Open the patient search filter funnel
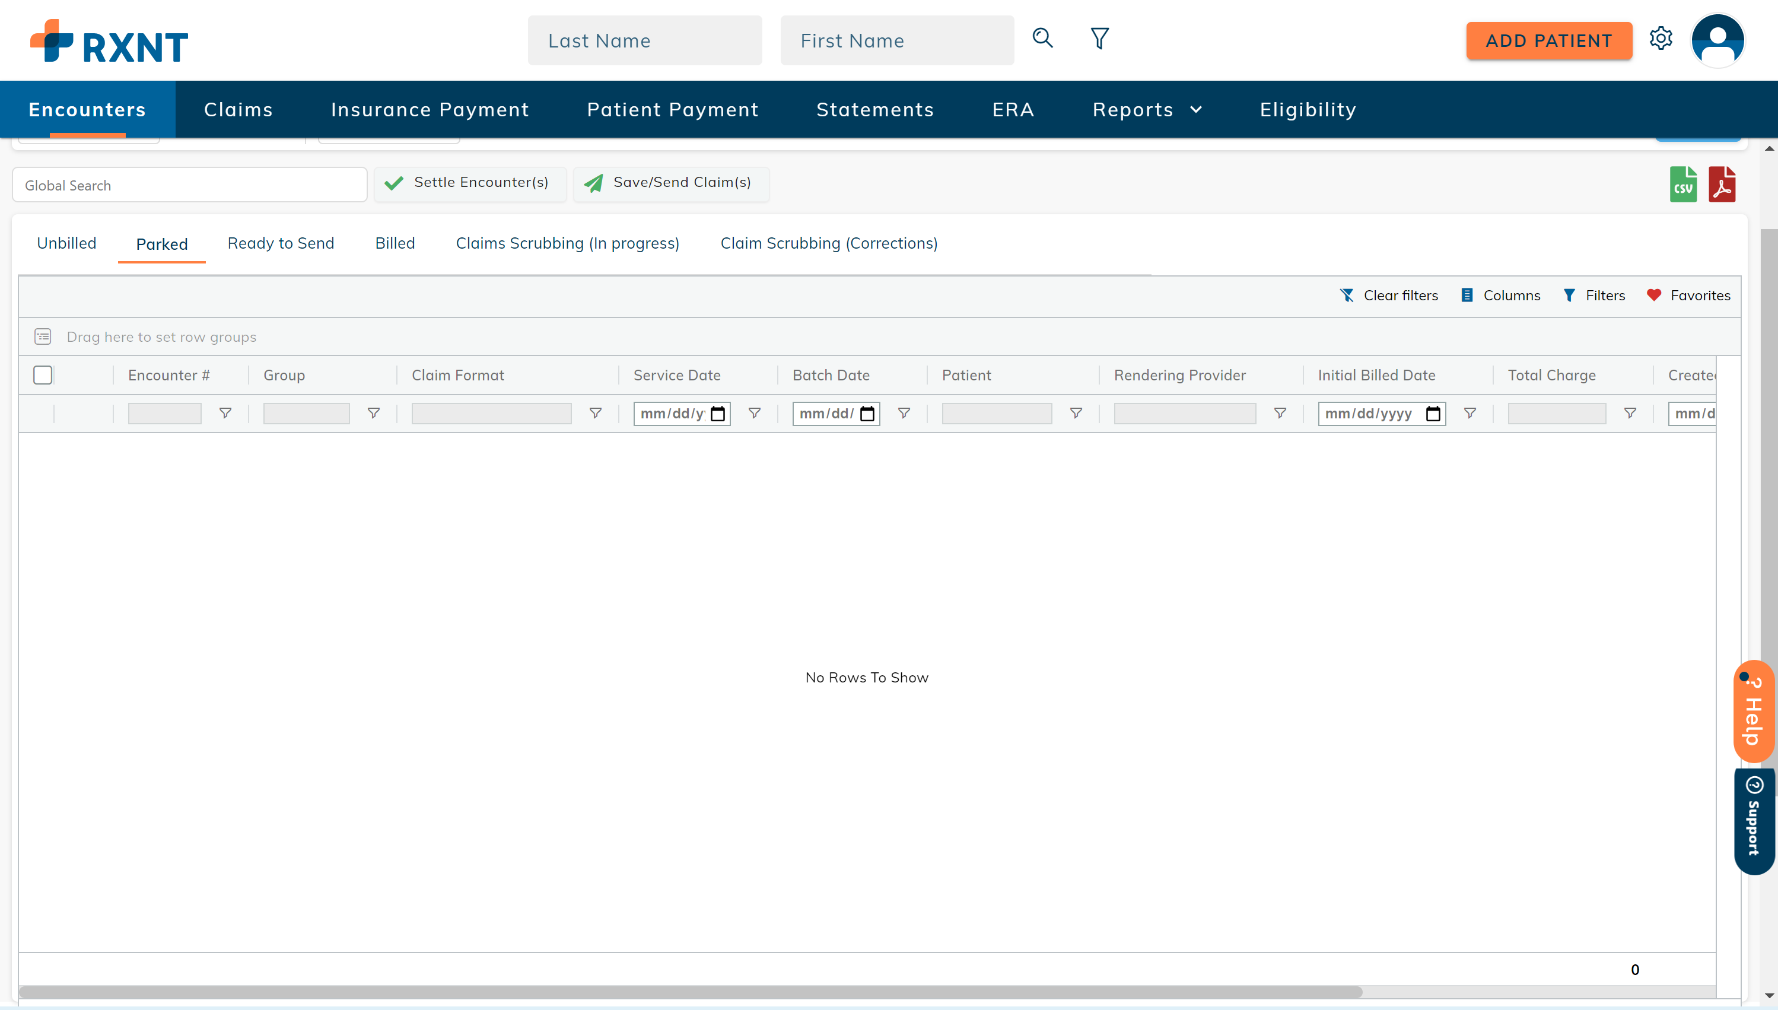 pyautogui.click(x=1100, y=38)
